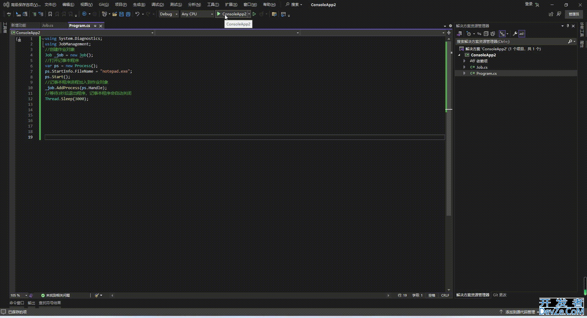The width and height of the screenshot is (587, 318).
Task: Click the window layout icon in the toolbar
Action: tap(283, 14)
